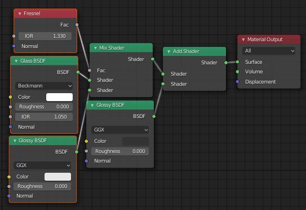The image size is (306, 210).
Task: Click the Glass BSDF Color input socket
Action: (11, 97)
